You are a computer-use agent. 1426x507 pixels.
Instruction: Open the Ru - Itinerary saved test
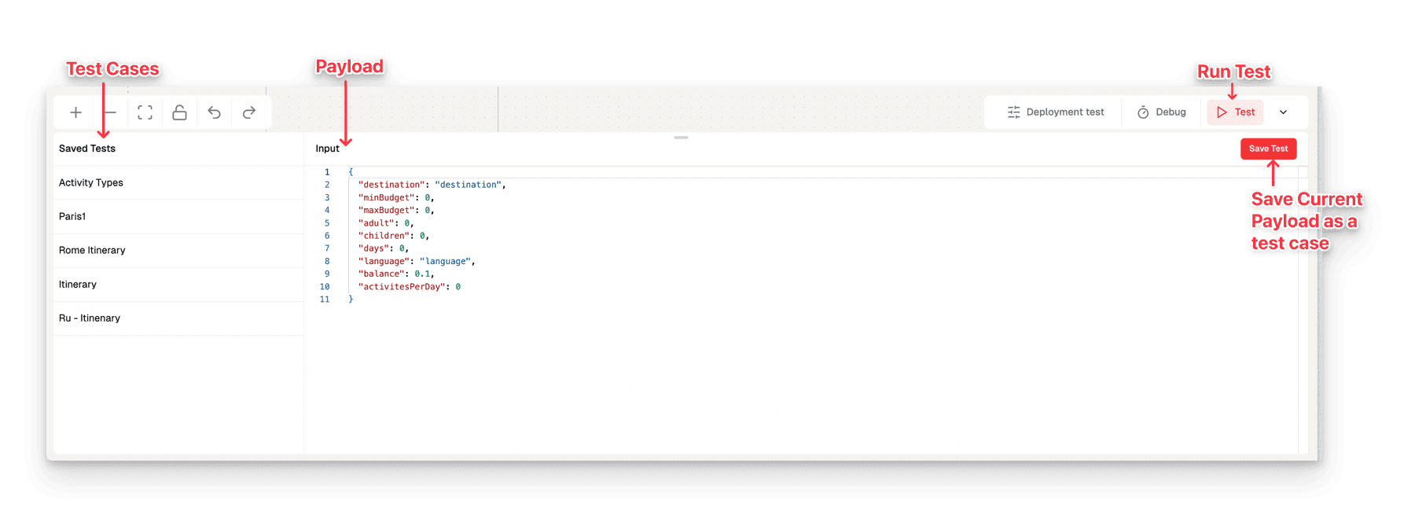(x=178, y=318)
